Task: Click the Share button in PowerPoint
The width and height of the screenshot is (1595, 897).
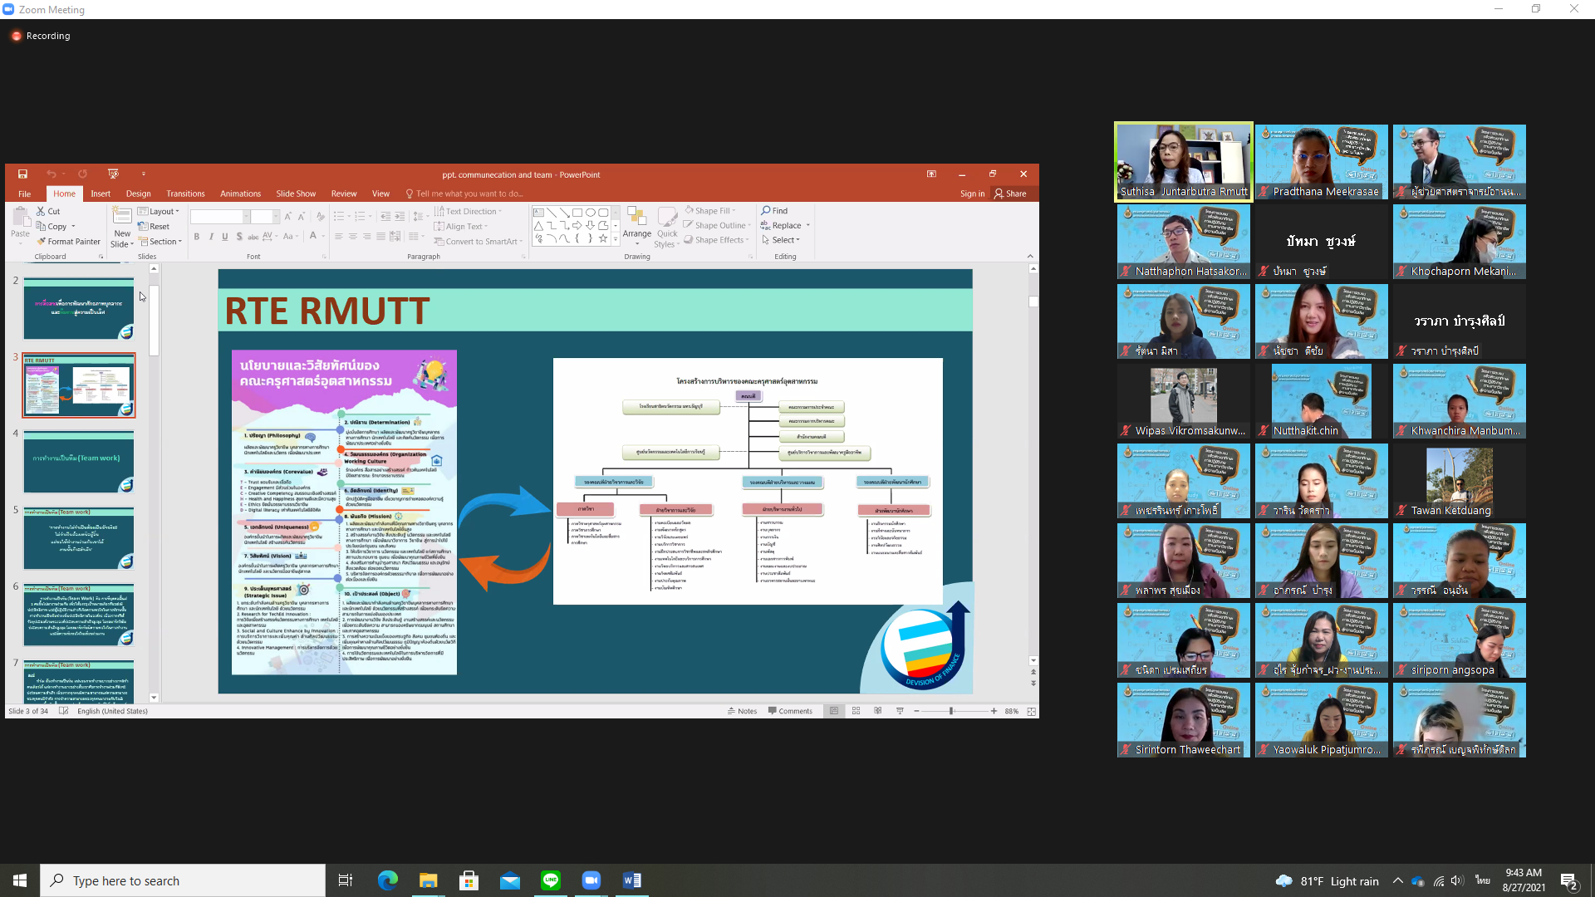Action: (1010, 194)
